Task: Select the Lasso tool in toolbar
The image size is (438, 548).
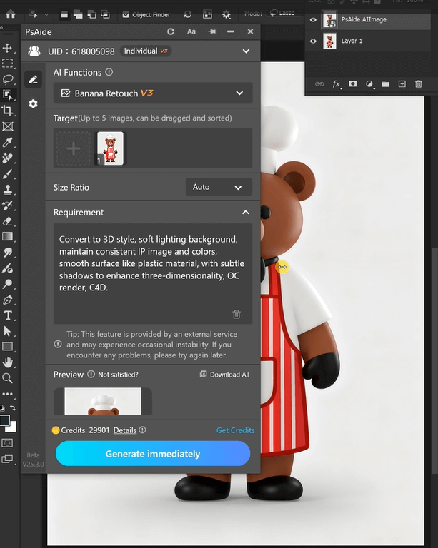Action: [x=8, y=79]
